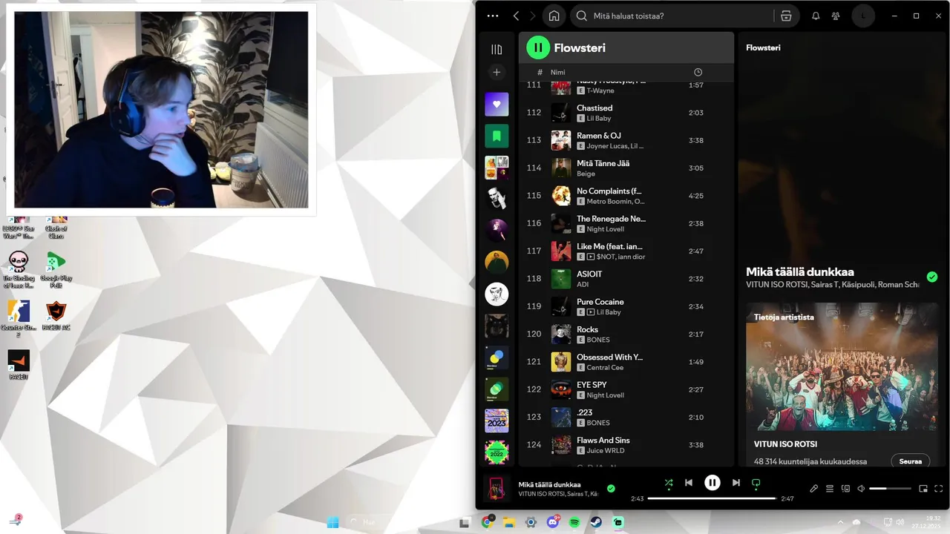Click Steam icon in the taskbar
The width and height of the screenshot is (950, 534).
597,522
